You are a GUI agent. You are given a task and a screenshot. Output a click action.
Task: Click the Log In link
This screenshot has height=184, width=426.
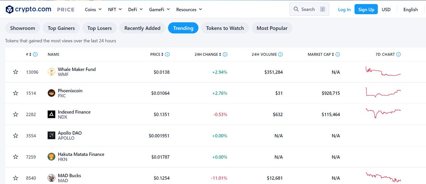(x=344, y=10)
